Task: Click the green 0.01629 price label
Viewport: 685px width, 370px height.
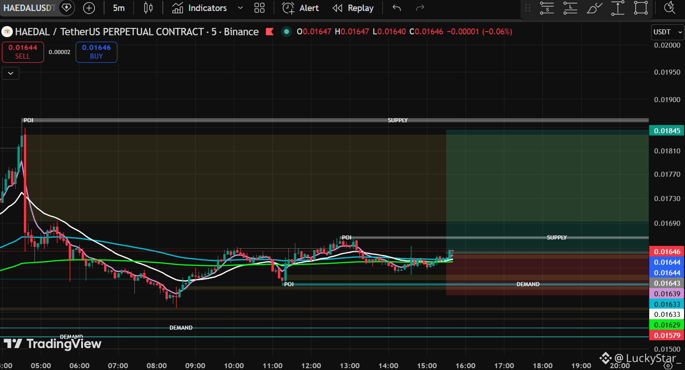Action: [x=667, y=325]
